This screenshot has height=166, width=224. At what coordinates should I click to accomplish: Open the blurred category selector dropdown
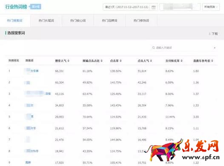pos(180,7)
